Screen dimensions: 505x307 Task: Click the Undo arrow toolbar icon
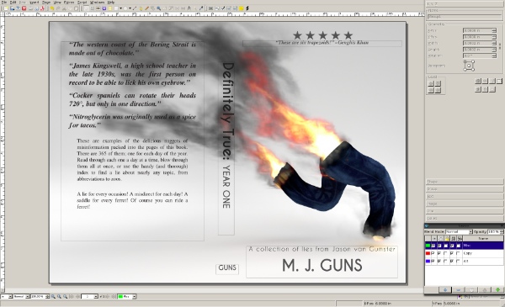click(51, 8)
